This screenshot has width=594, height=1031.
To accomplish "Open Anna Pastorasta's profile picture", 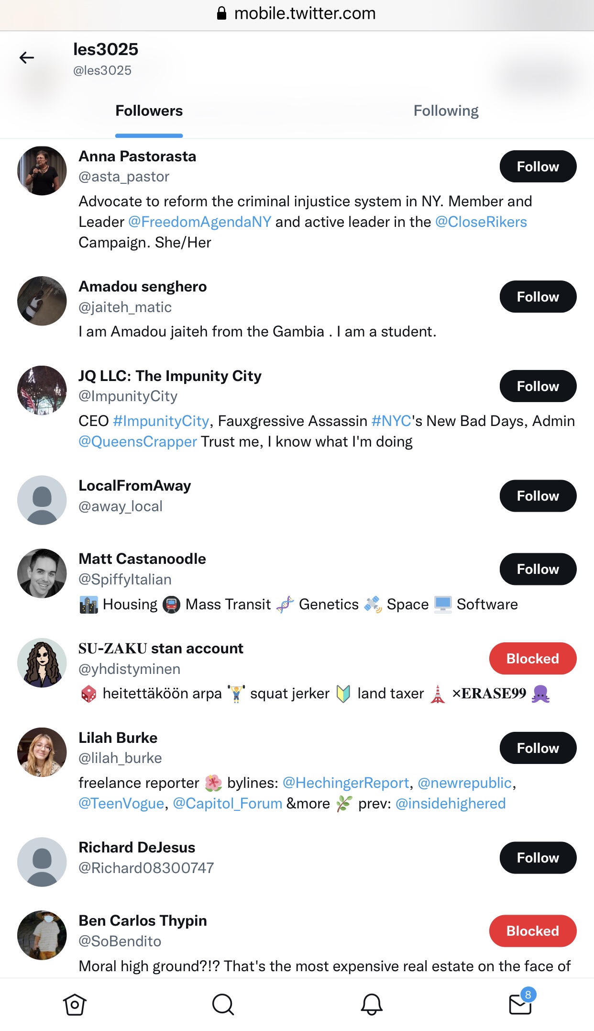I will pos(42,171).
